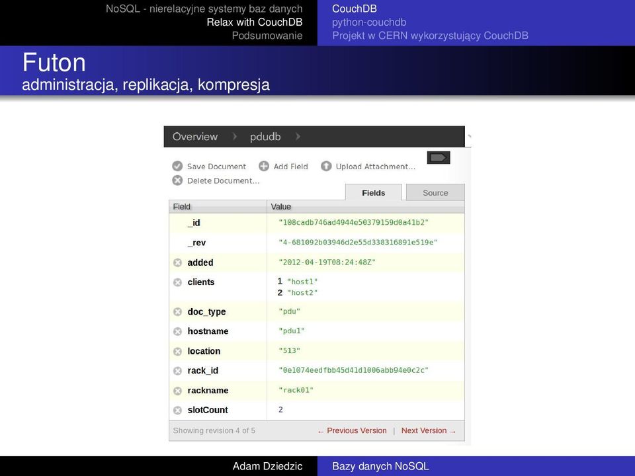Click the location field name
The height and width of the screenshot is (476, 635).
(204, 351)
